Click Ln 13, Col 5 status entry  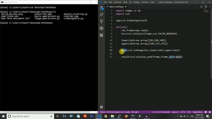tap(161, 112)
